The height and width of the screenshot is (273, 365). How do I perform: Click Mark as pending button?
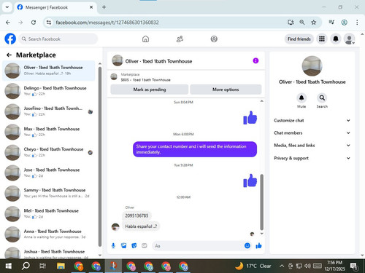(150, 90)
